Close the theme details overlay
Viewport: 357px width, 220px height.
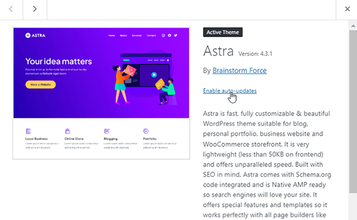click(347, 9)
